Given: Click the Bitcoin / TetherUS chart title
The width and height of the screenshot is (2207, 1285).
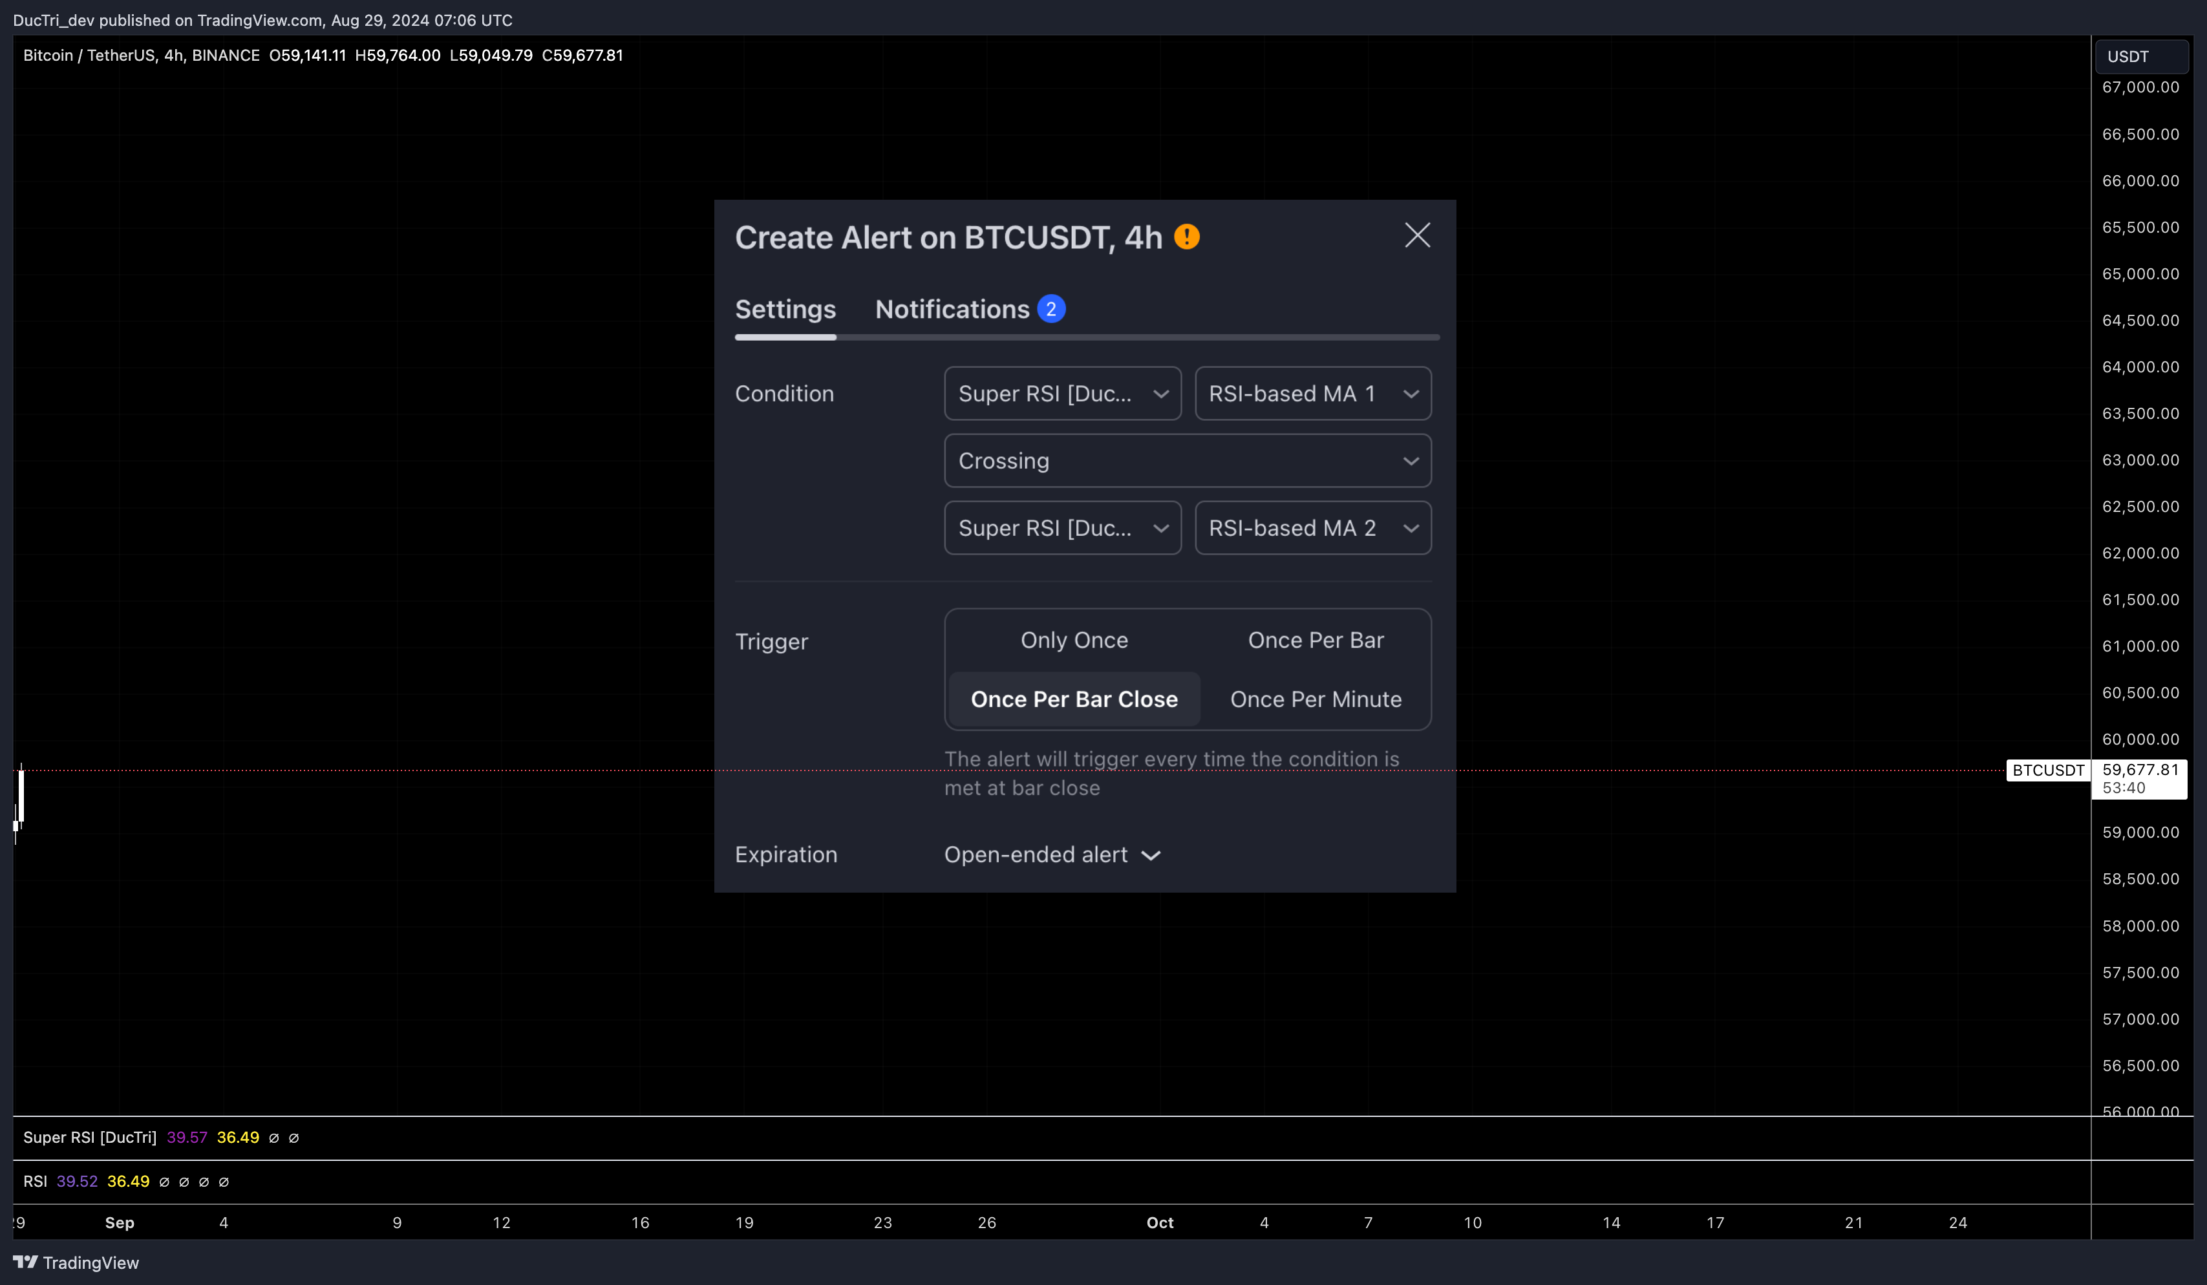Looking at the screenshot, I should pos(141,55).
